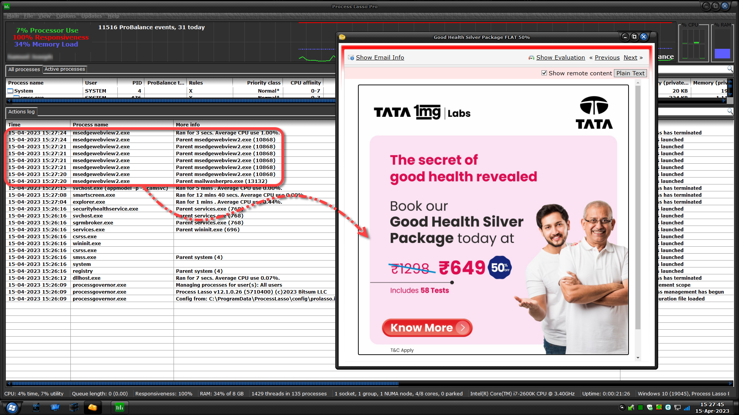Click the Process Lasso title bar icon
The width and height of the screenshot is (739, 415).
[x=7, y=6]
